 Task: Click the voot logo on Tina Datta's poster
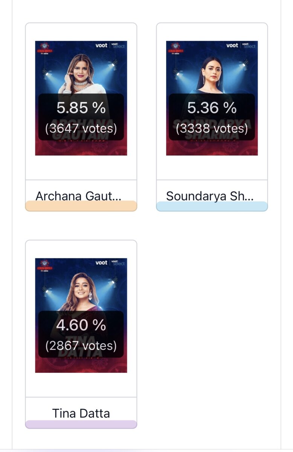click(101, 263)
